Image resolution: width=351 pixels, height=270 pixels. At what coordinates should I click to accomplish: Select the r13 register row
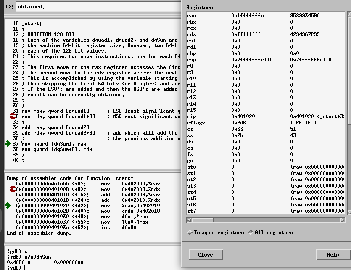266,98
